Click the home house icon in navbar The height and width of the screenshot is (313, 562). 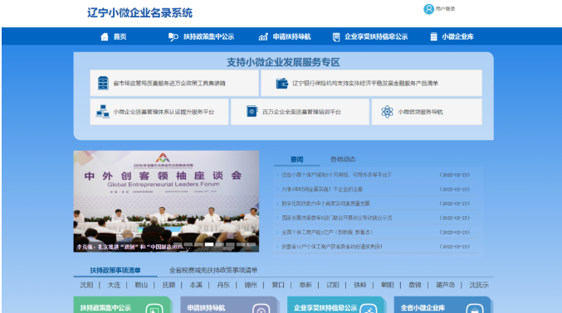pyautogui.click(x=105, y=36)
